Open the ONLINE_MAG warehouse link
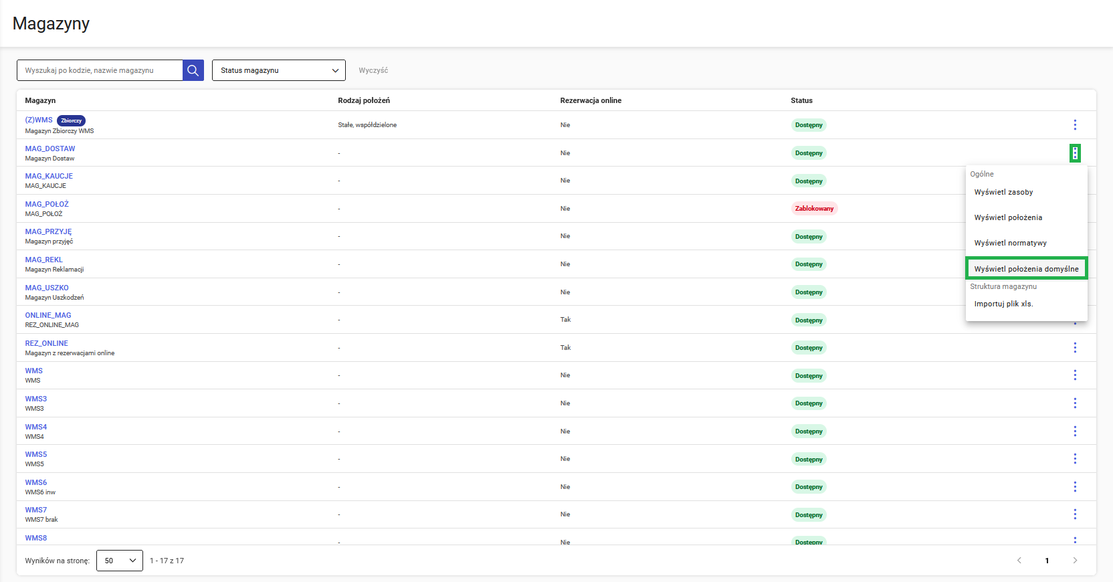Viewport: 1113px width, 582px height. (48, 315)
